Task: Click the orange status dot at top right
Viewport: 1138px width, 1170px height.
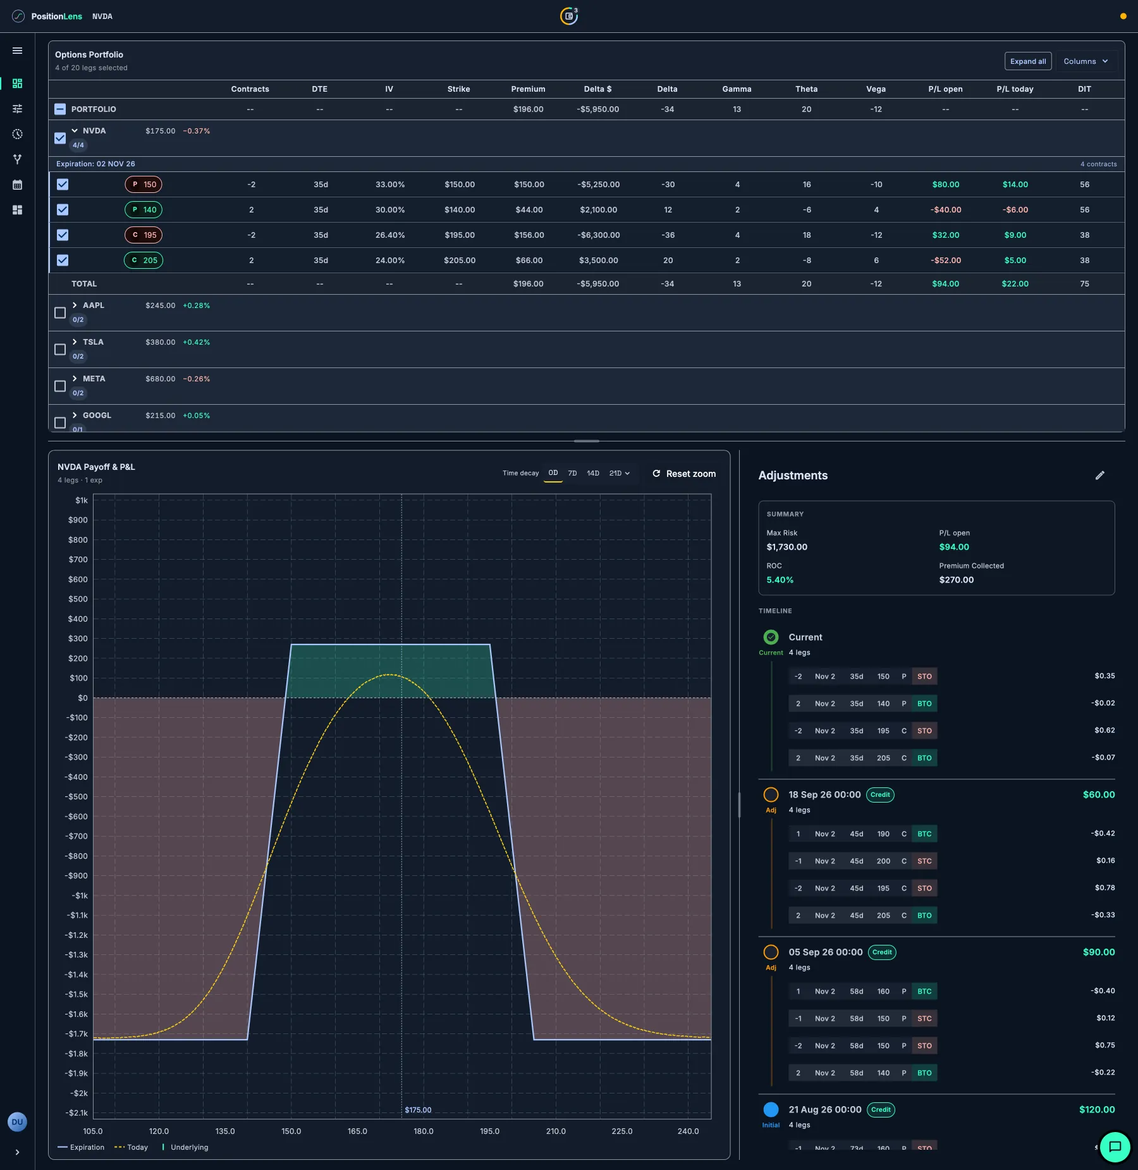Action: [1123, 16]
